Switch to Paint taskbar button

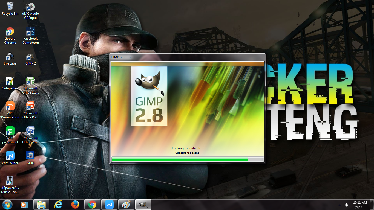126,205
